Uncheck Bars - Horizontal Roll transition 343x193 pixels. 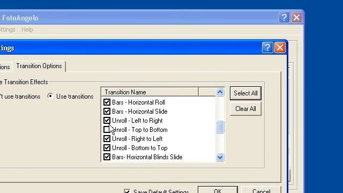pyautogui.click(x=107, y=102)
